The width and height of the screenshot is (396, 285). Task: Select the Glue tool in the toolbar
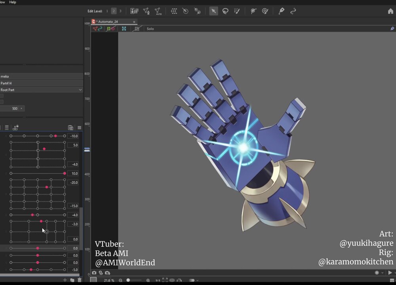tap(282, 11)
